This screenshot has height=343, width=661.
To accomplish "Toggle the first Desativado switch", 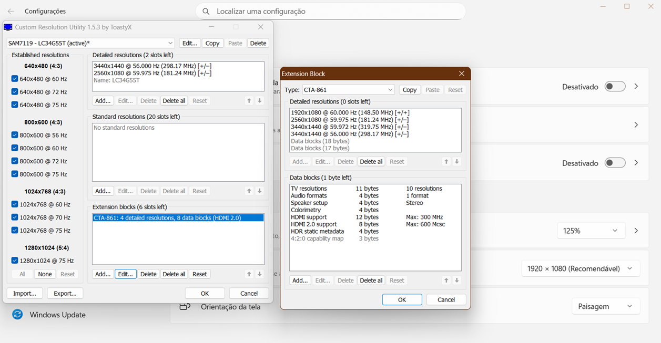I will (614, 87).
